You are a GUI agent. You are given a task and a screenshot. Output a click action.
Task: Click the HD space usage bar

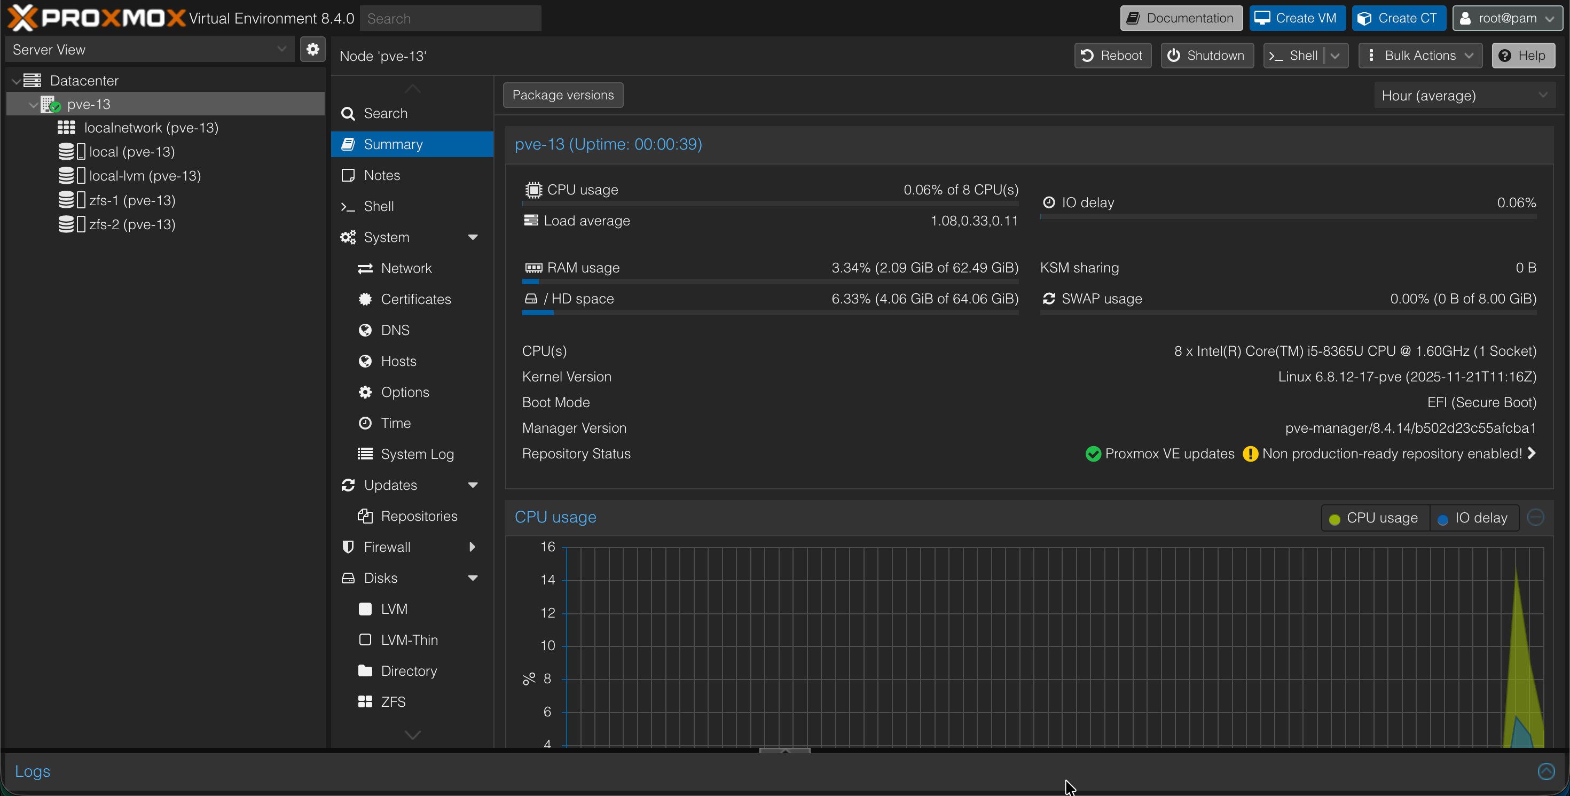click(770, 313)
